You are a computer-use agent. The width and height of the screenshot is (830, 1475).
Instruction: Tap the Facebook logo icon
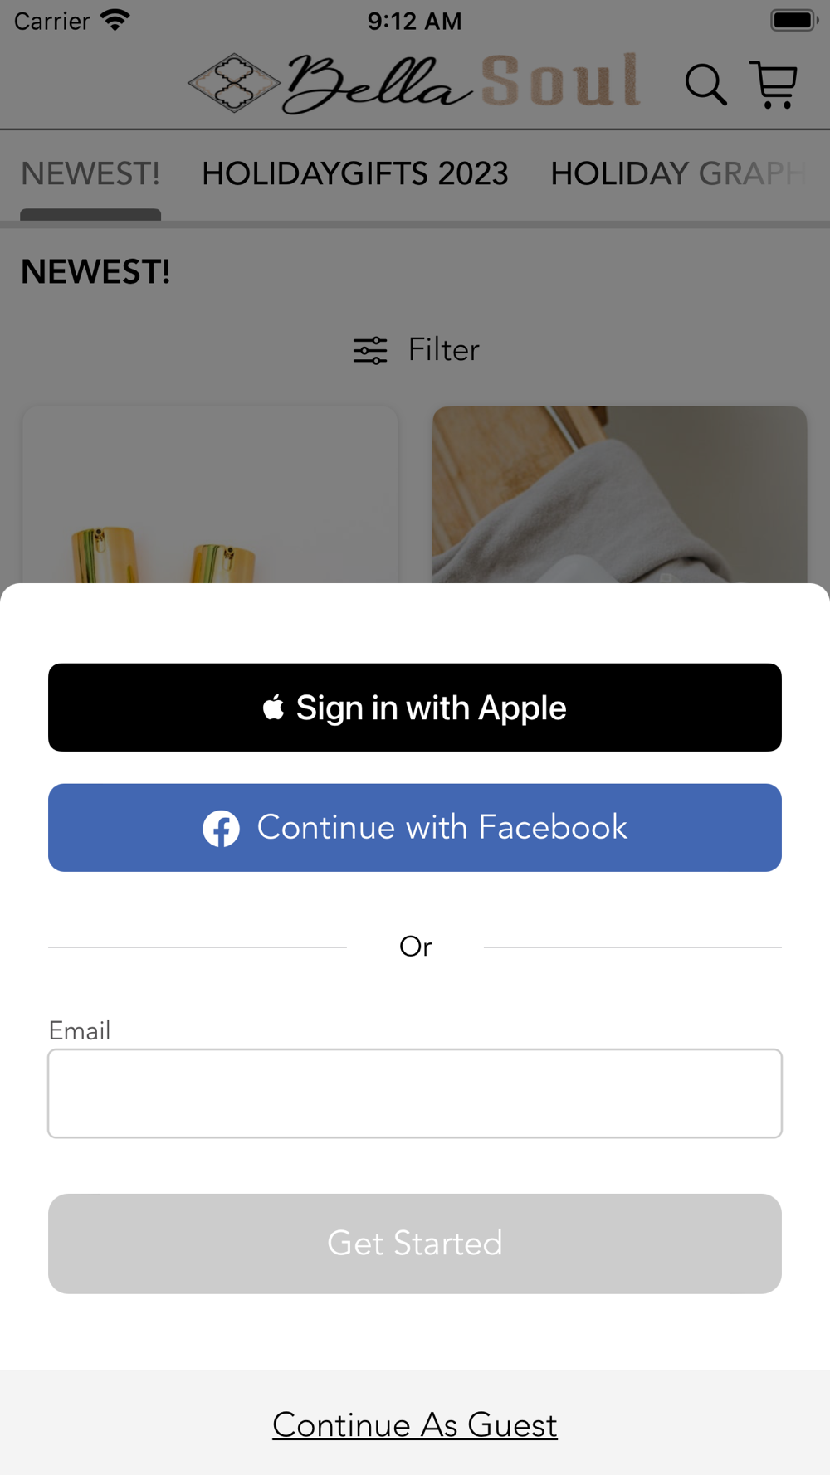[221, 828]
